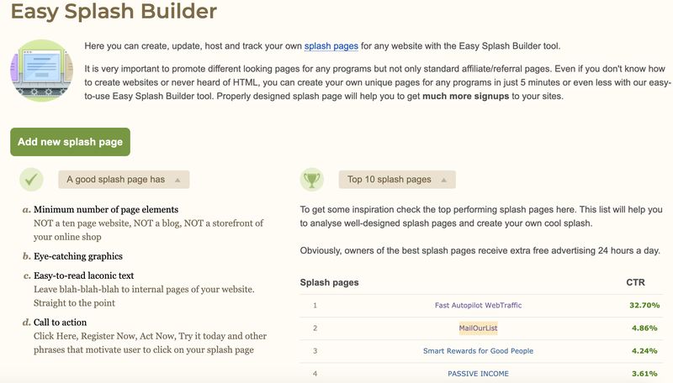Select the 32.70% CTR value

[x=642, y=305]
